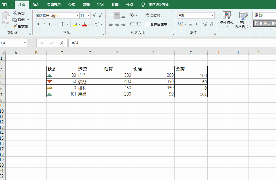The height and width of the screenshot is (180, 276).
Task: Switch to the Insert tab
Action: point(36,5)
